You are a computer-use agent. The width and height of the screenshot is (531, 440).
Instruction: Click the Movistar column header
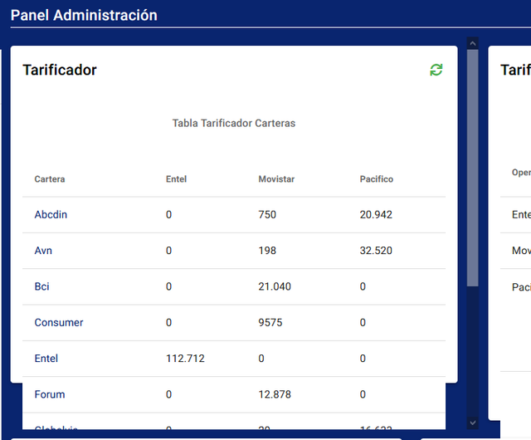tap(276, 179)
